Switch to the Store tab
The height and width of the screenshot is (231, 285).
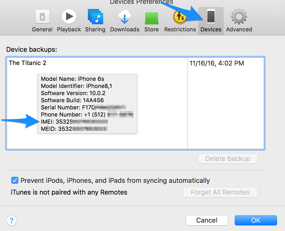click(x=151, y=16)
